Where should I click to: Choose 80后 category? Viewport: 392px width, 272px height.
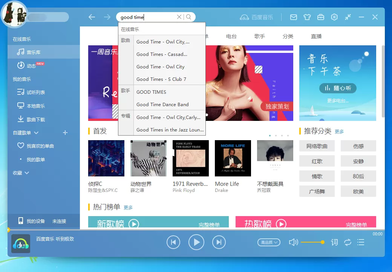[x=358, y=176]
